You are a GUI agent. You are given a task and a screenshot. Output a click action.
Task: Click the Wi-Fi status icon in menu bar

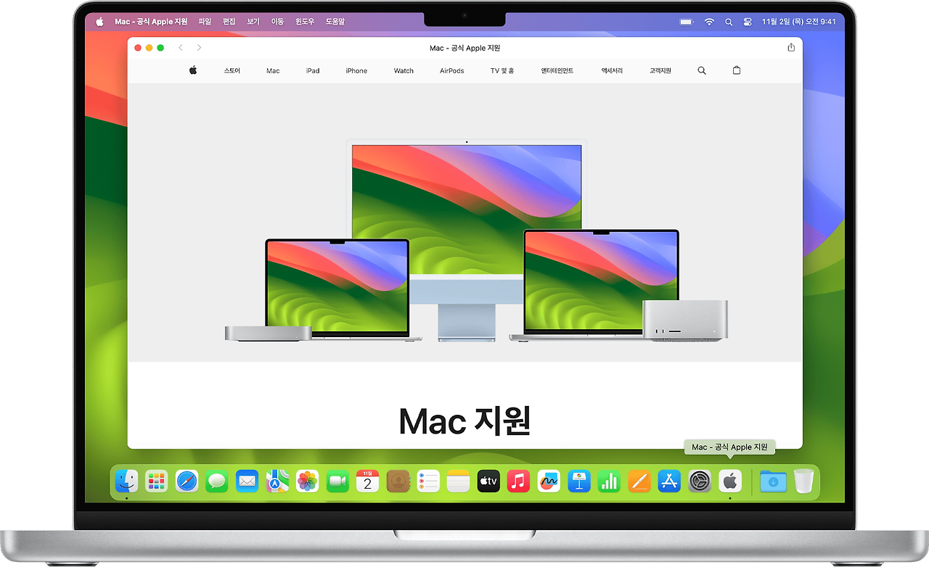709,22
